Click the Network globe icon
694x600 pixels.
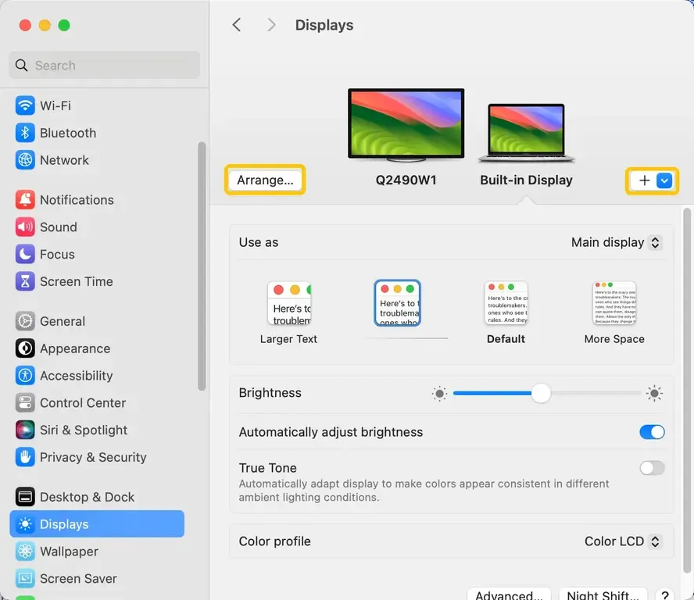pyautogui.click(x=25, y=160)
